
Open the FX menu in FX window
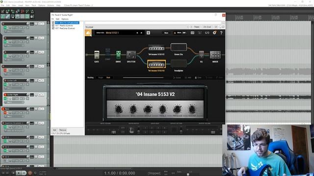52,19
